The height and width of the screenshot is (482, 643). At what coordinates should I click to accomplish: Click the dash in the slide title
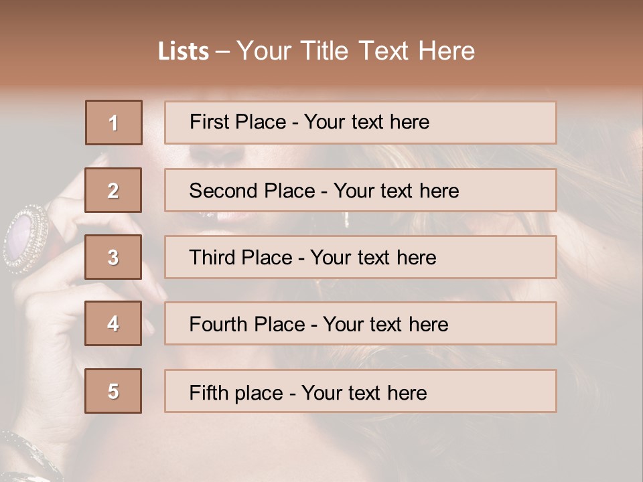point(222,52)
